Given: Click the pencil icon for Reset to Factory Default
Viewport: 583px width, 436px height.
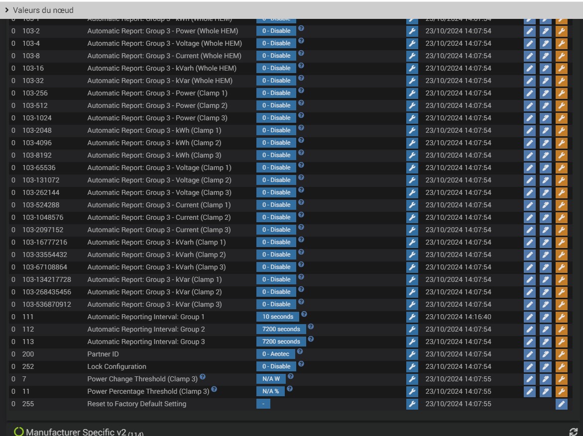Looking at the screenshot, I should tap(562, 404).
